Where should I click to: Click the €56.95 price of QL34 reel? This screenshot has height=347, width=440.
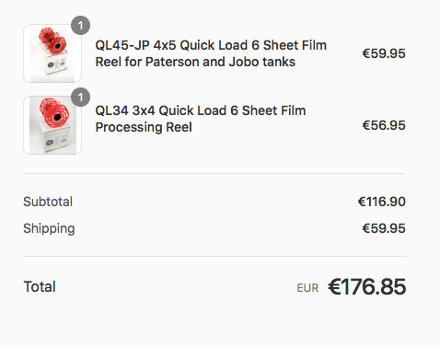click(x=384, y=125)
